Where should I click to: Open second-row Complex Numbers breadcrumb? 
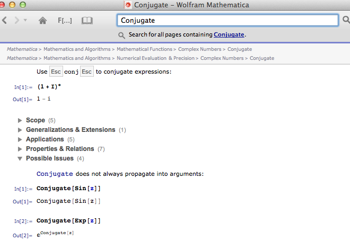point(222,58)
